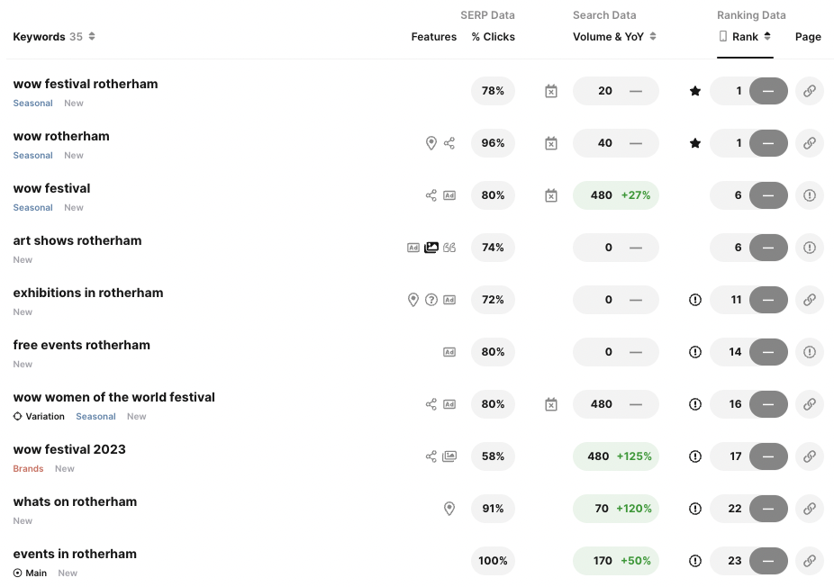Sort by Keywords column header
Image resolution: width=834 pixels, height=587 pixels.
click(54, 37)
